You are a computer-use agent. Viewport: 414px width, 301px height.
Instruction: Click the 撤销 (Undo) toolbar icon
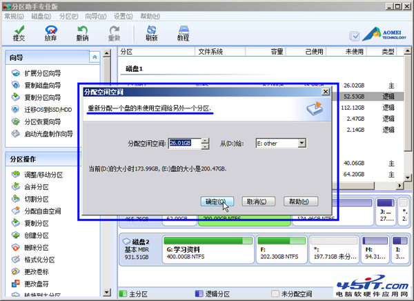(82, 33)
